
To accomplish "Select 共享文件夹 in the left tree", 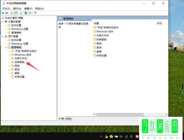I will tap(21, 58).
